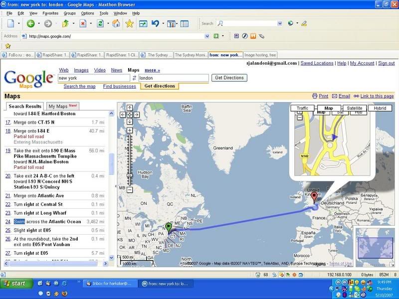Click directions list vertical scrollbar thumb

(111, 164)
